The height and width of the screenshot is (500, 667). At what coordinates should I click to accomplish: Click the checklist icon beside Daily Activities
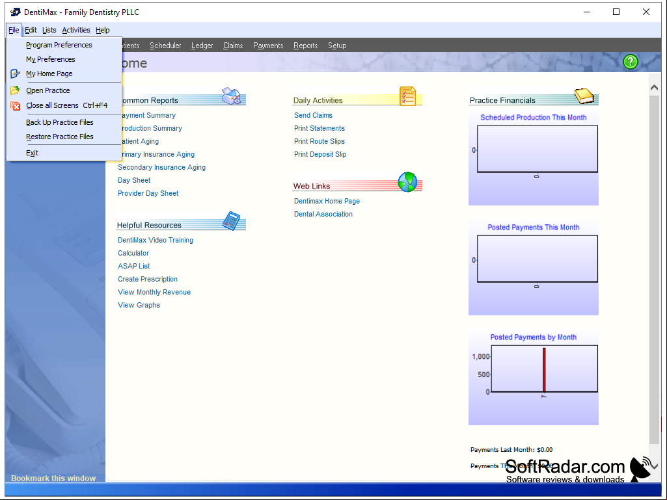pyautogui.click(x=407, y=96)
